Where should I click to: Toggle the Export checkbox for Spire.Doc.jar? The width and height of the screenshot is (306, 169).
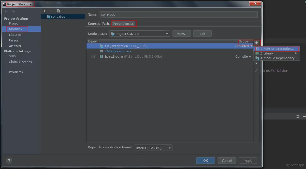point(93,57)
